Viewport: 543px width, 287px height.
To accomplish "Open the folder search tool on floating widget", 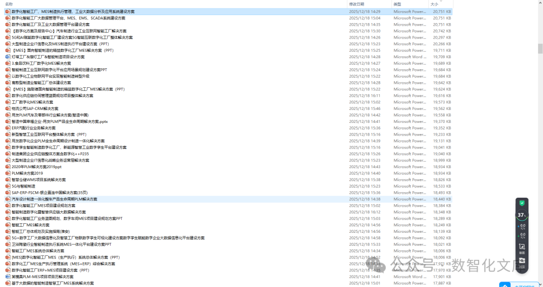I will point(522,262).
